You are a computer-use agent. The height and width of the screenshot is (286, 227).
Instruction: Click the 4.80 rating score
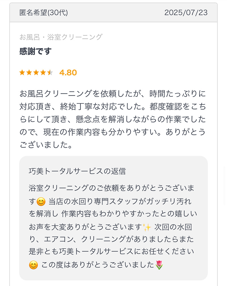[x=68, y=73]
